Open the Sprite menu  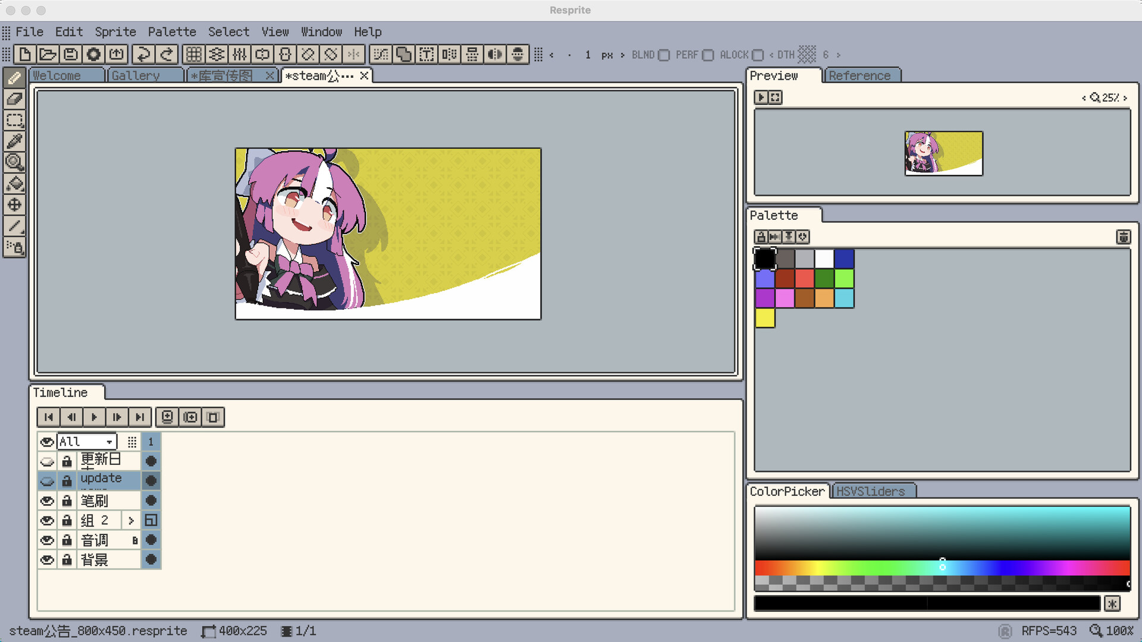tap(115, 32)
